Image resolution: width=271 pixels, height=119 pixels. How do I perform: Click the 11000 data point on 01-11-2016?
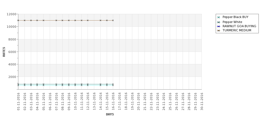click(x=18, y=20)
